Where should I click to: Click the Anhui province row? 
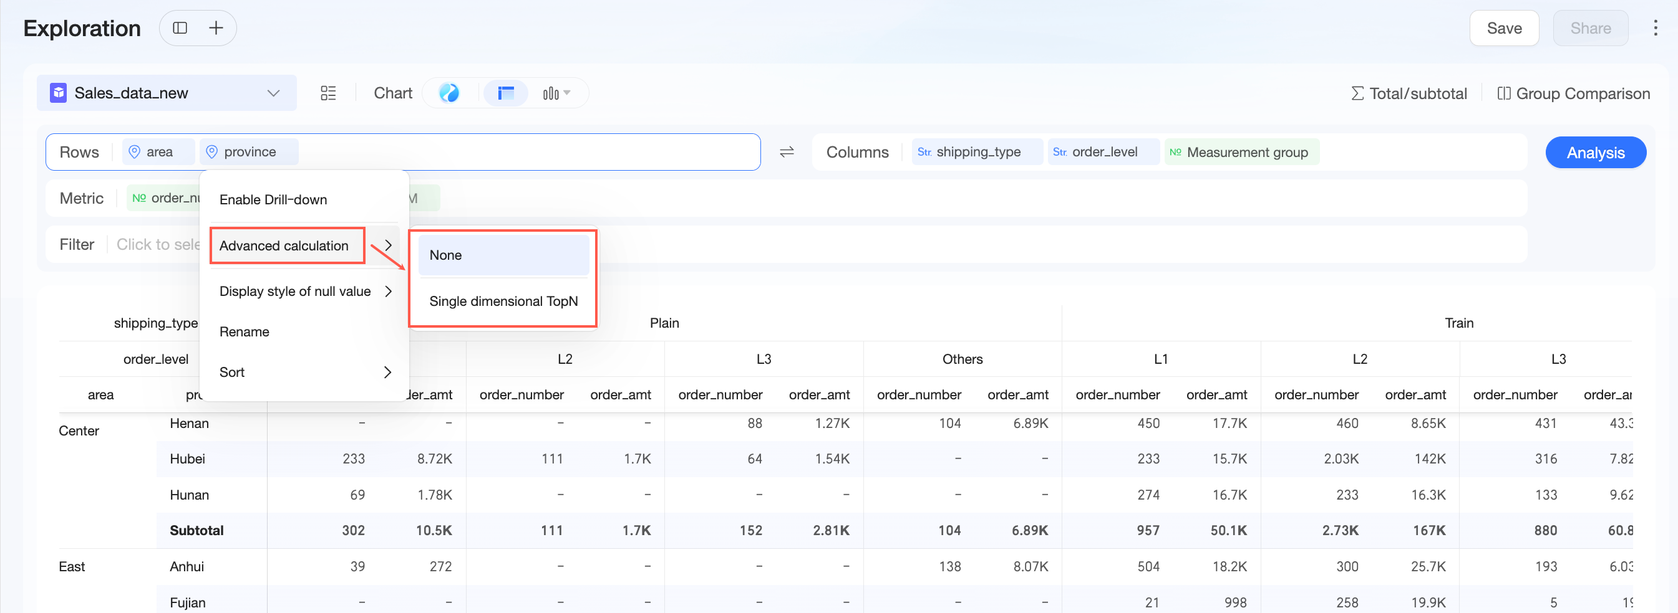pos(187,566)
